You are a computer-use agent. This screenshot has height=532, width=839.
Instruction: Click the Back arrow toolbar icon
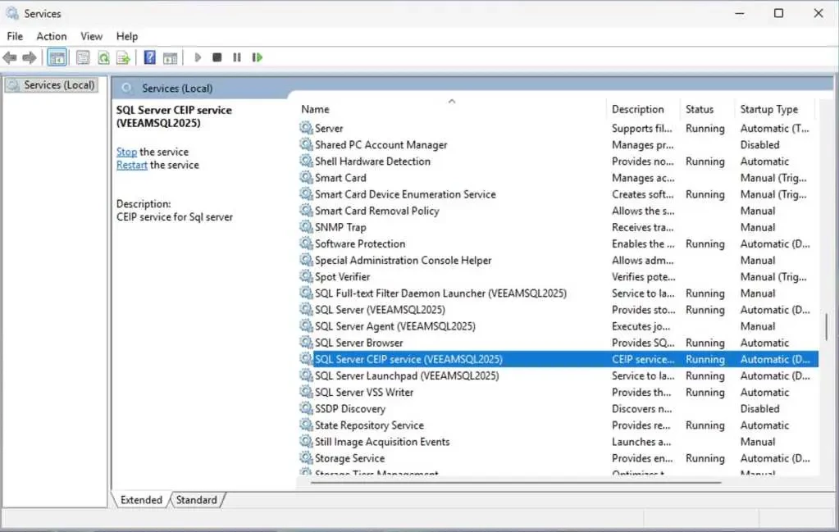point(10,57)
